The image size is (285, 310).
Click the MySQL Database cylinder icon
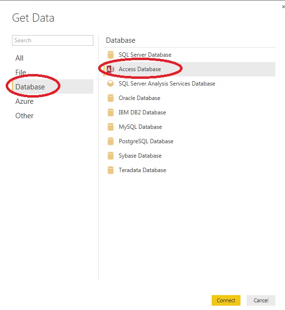(x=111, y=127)
